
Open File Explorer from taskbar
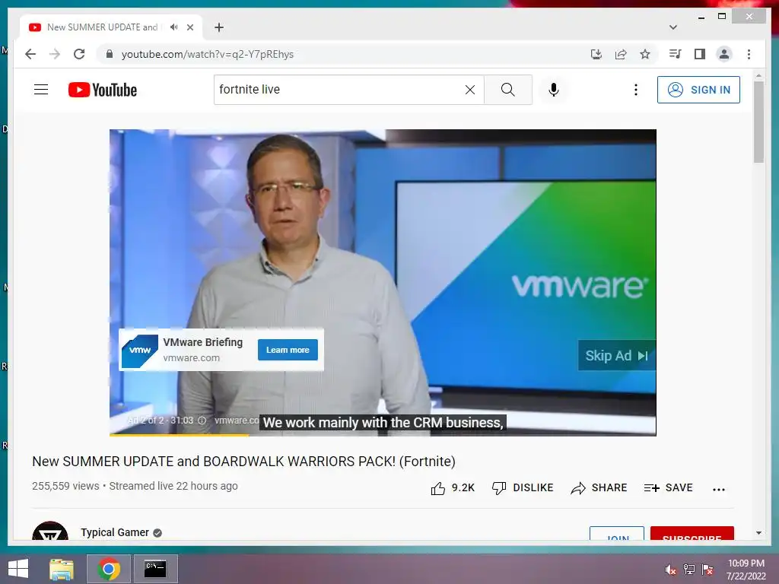(x=62, y=569)
